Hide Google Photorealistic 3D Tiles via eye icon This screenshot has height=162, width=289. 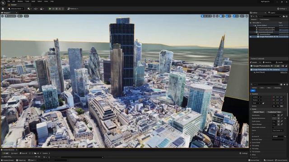coord(251,36)
